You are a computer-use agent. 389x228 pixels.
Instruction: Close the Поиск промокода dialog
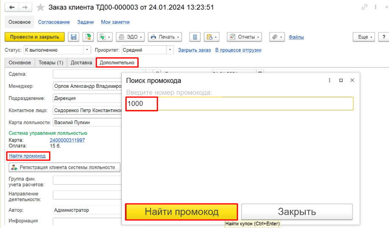(352, 80)
